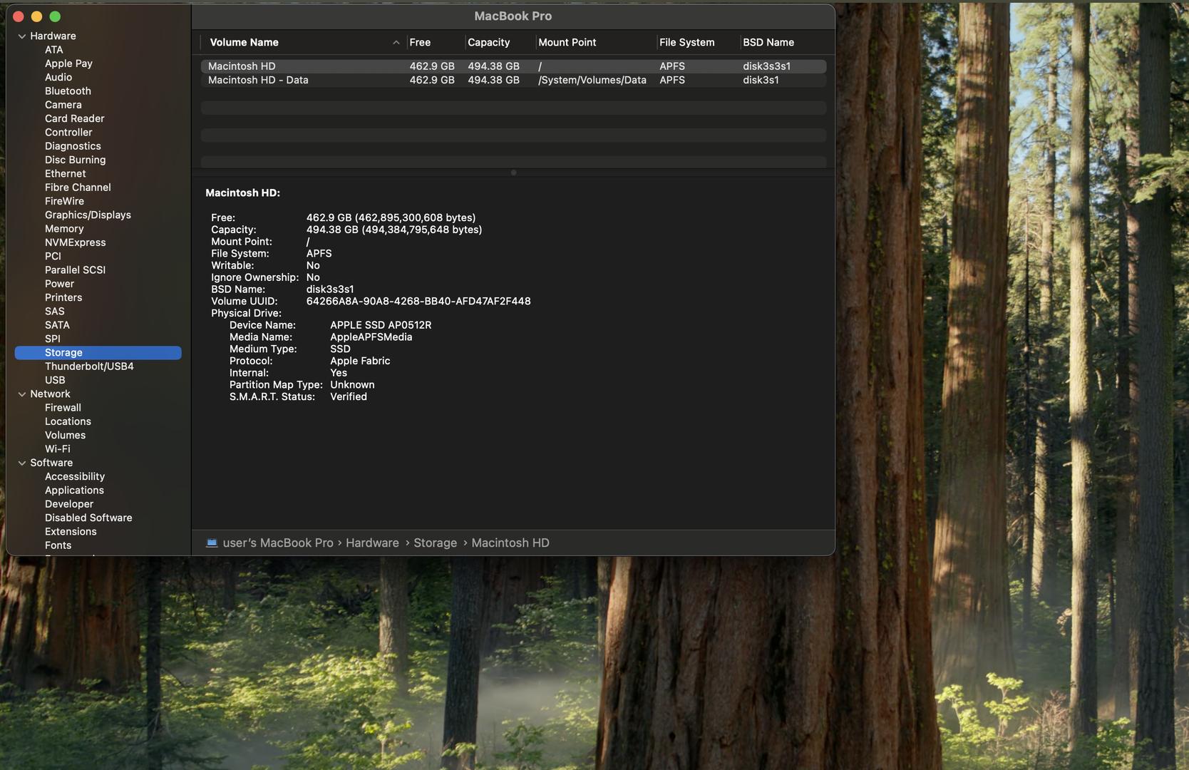1189x770 pixels.
Task: Collapse the Hardware section chevron
Action: tap(22, 36)
